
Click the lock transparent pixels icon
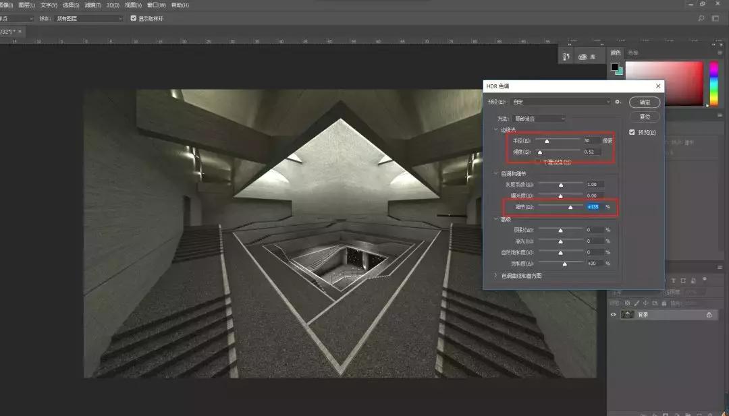click(628, 303)
